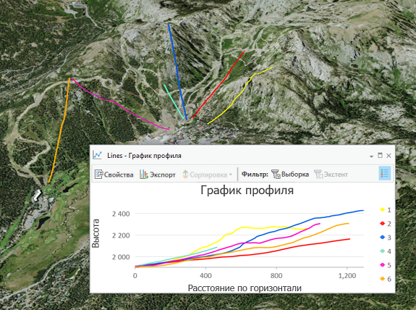The image size is (416, 310).
Task: Click the Y axis label Высота
Action: (95, 233)
